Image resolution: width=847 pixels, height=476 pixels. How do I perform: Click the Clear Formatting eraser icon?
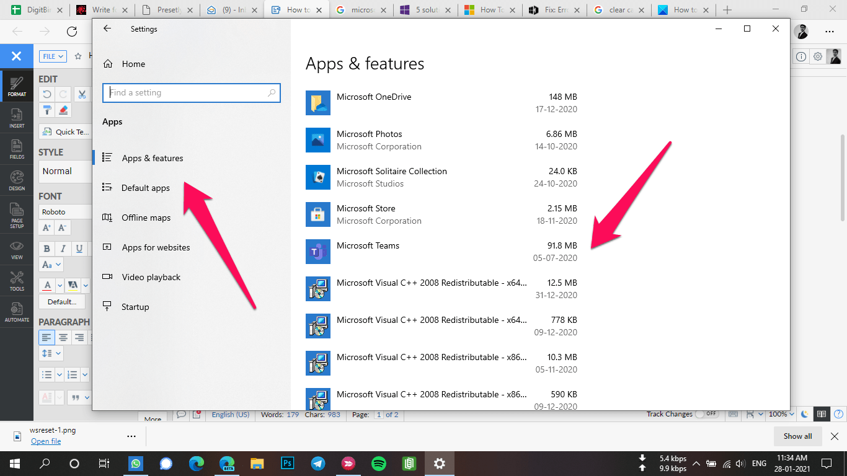coord(63,110)
